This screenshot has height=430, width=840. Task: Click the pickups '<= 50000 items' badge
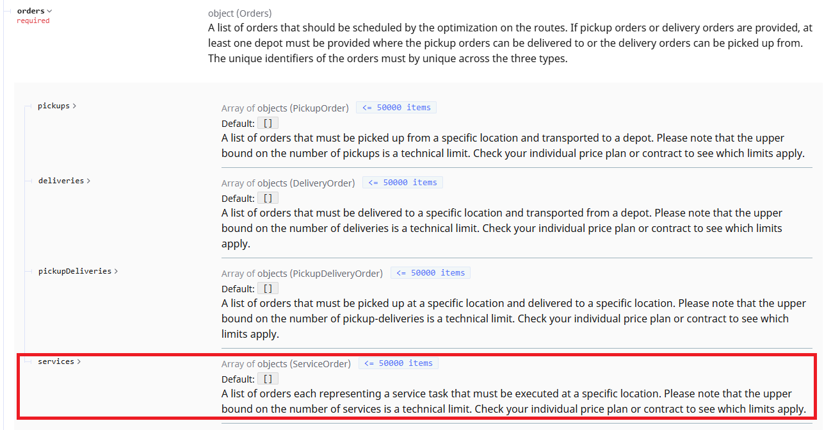396,108
